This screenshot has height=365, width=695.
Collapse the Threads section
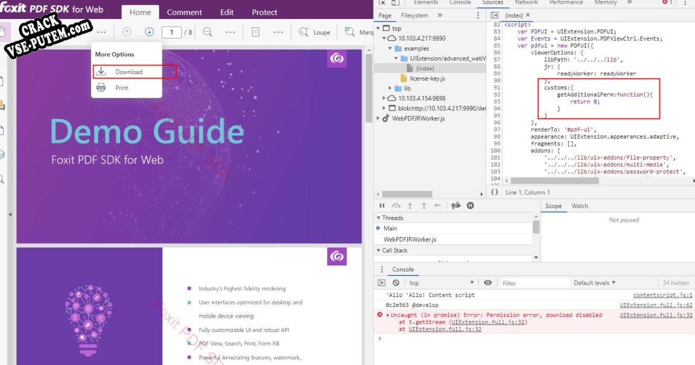point(379,218)
